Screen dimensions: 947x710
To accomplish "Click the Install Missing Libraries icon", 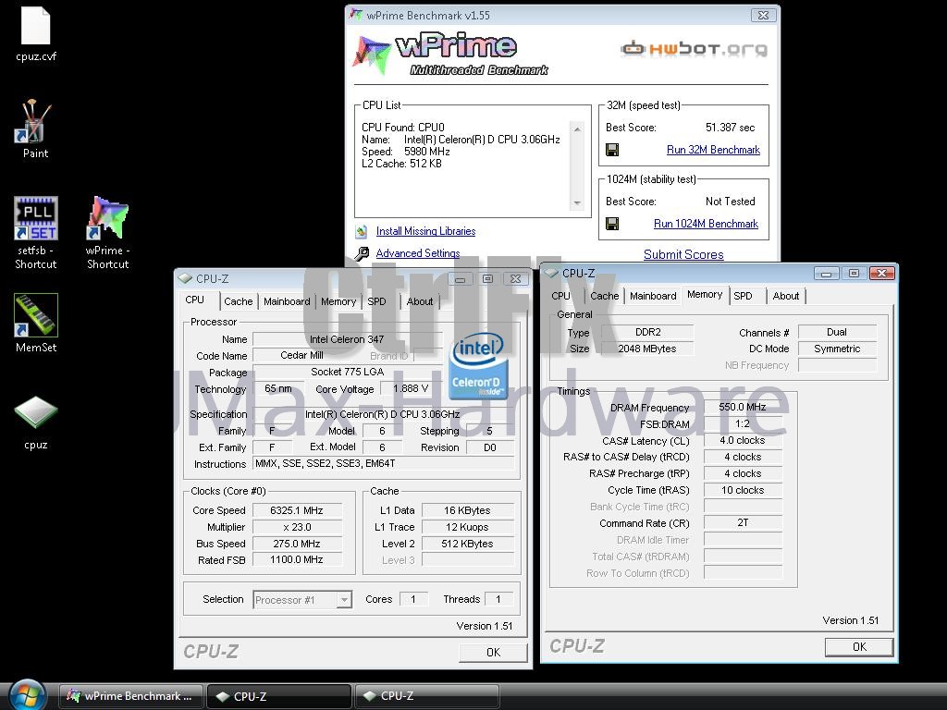I will pyautogui.click(x=362, y=231).
